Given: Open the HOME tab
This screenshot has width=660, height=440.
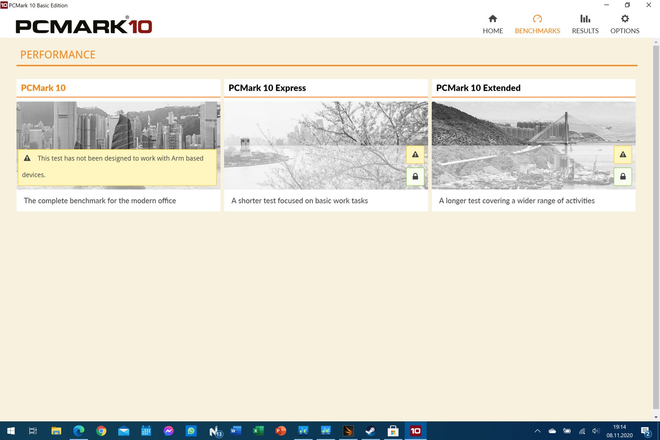Looking at the screenshot, I should (493, 24).
